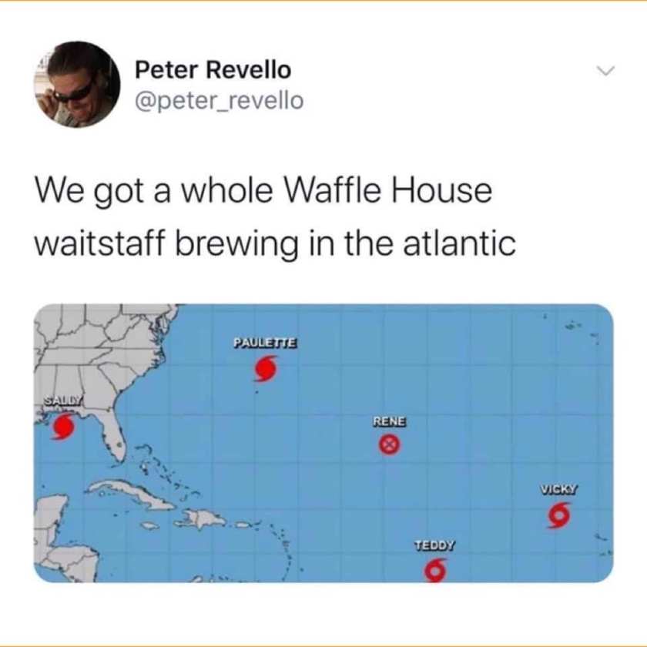The image size is (647, 647).
Task: Click the VICKY storm label
Action: (559, 489)
